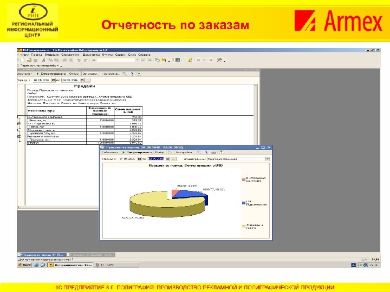Click Сформировать in the Продажи report window
Viewport: 390px width, 292px height.
(x=51, y=74)
